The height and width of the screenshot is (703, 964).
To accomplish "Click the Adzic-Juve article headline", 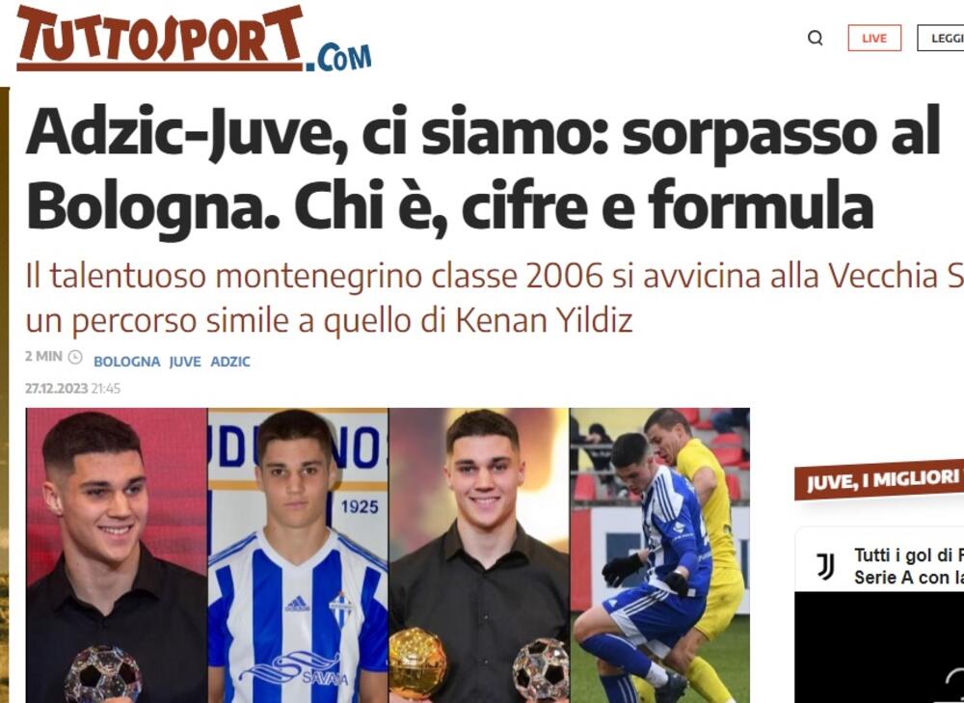I will (483, 167).
